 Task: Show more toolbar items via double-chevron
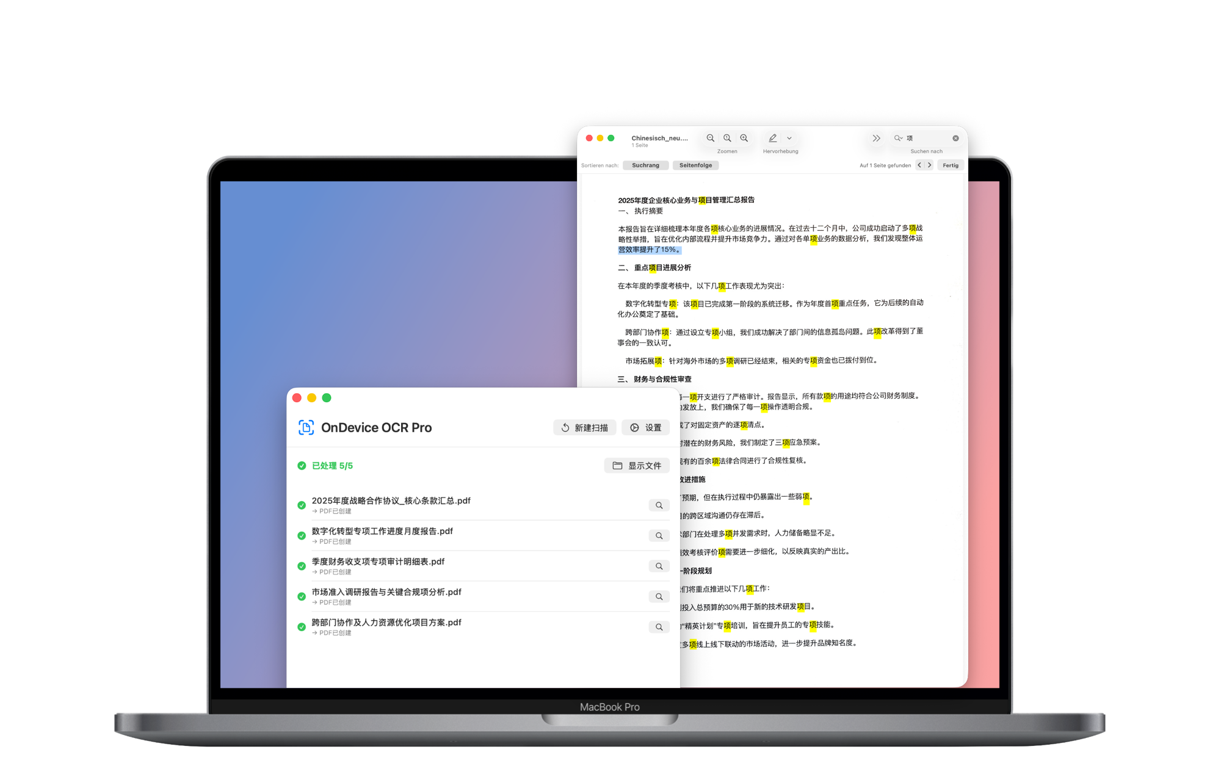pos(876,138)
